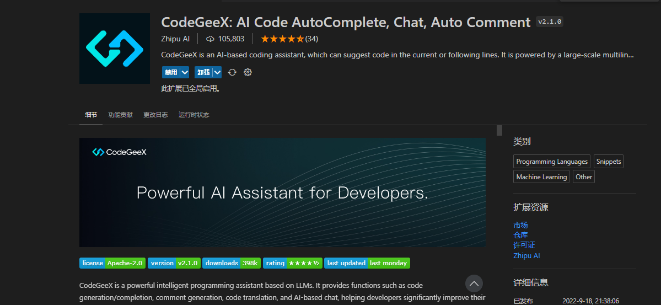661x305 pixels.
Task: Click the CodeGeeX extension logo icon
Action: (x=115, y=49)
